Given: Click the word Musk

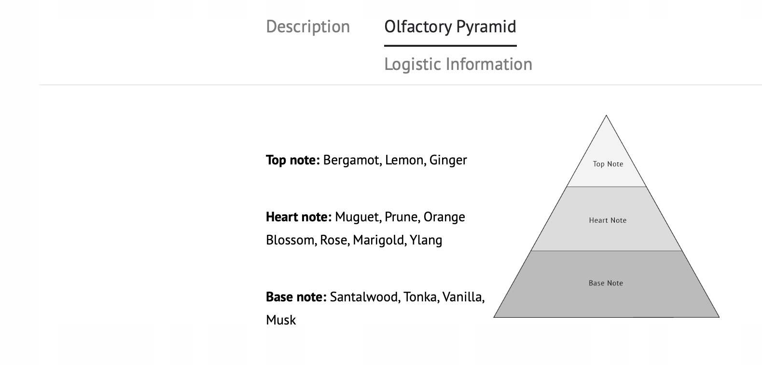Looking at the screenshot, I should click(281, 320).
